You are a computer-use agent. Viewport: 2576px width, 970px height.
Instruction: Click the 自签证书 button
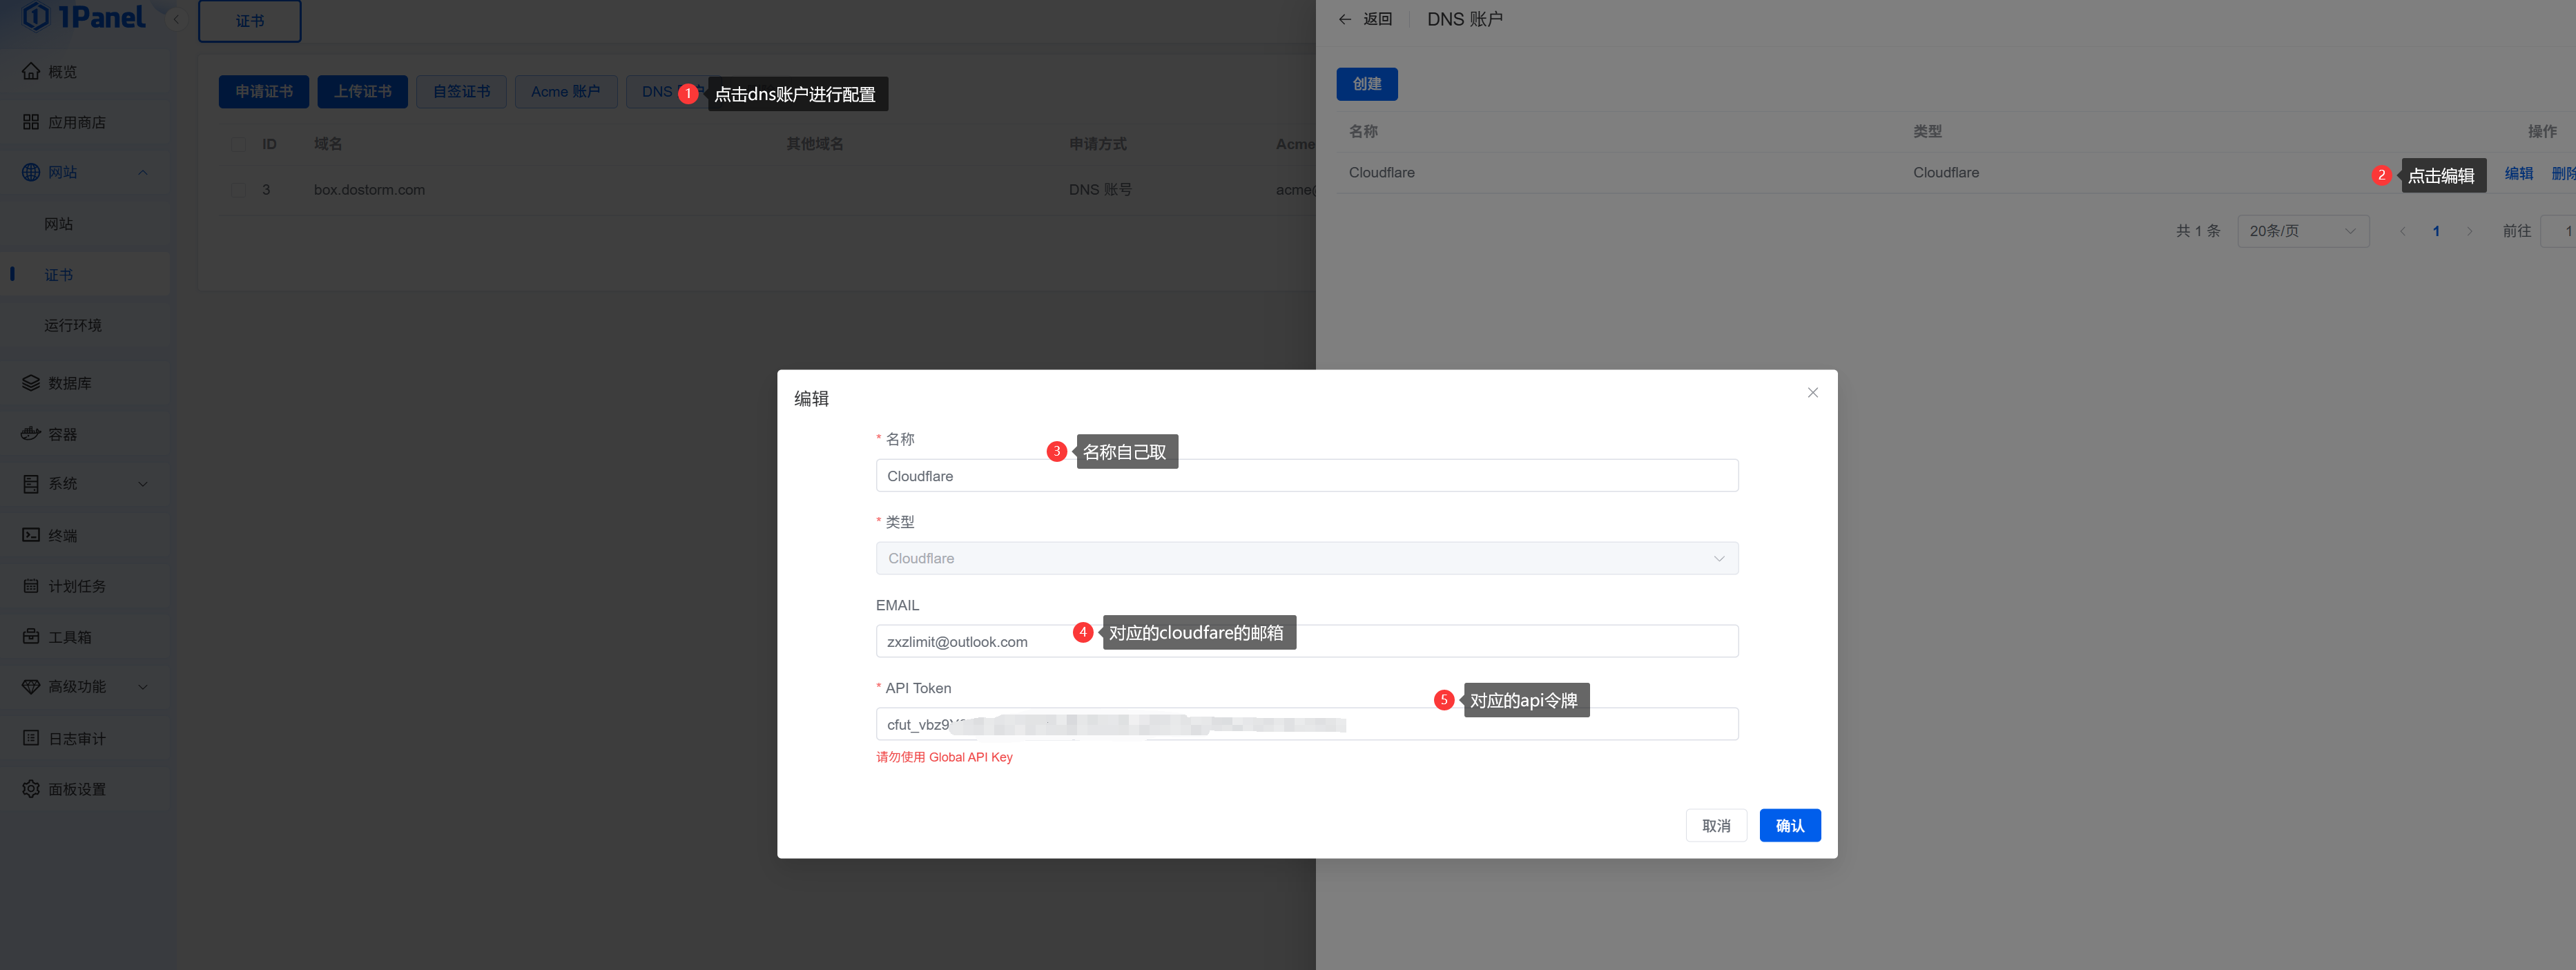461,92
